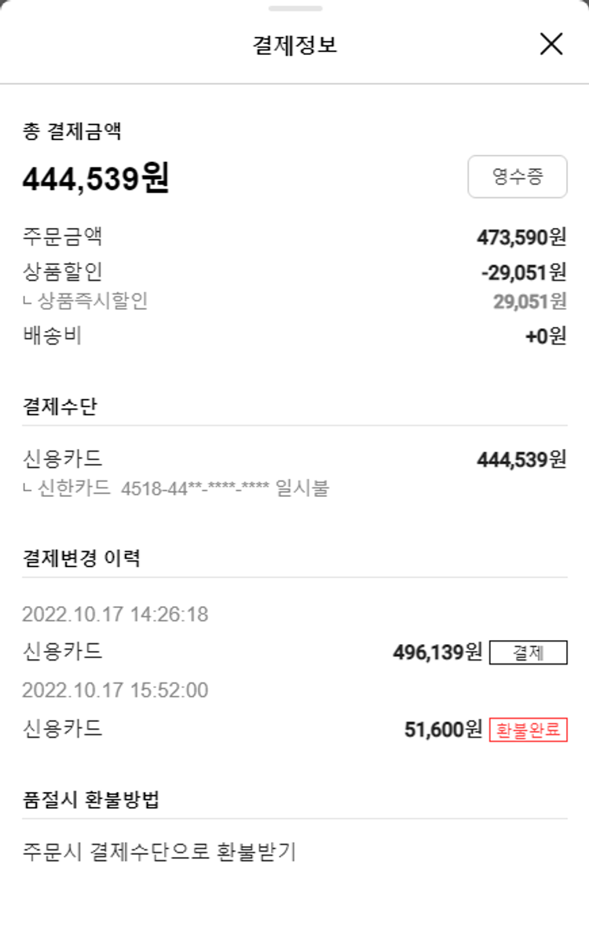Close the 결제정보 panel with X
Image resolution: width=589 pixels, height=946 pixels.
551,44
